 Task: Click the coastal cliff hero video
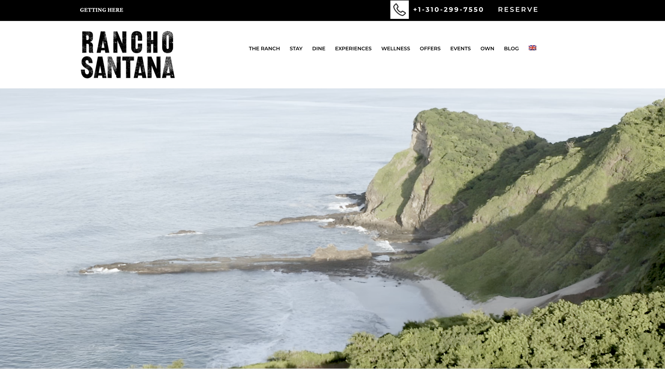pyautogui.click(x=332, y=228)
